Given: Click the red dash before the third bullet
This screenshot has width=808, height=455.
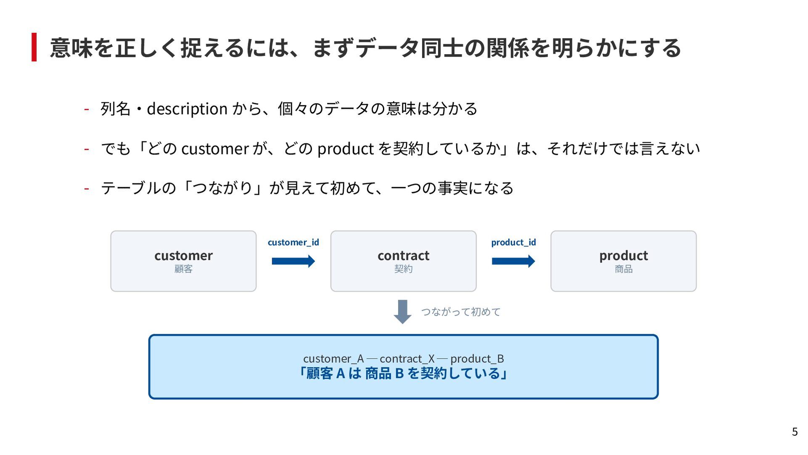Looking at the screenshot, I should point(86,188).
